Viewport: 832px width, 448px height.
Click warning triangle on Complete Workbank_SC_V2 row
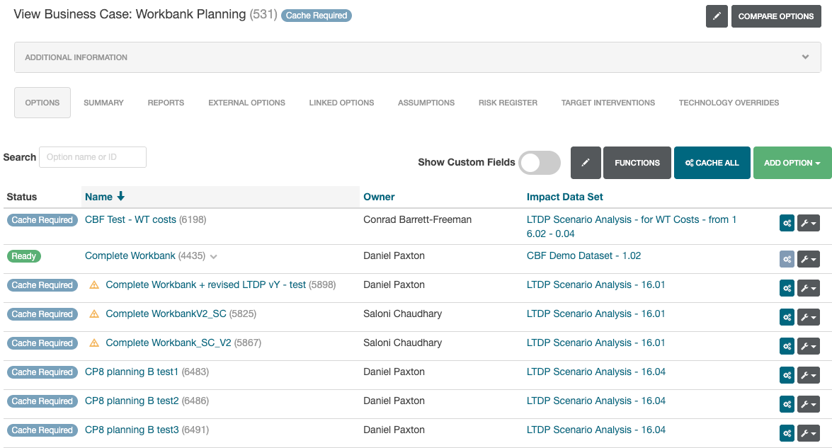[94, 343]
